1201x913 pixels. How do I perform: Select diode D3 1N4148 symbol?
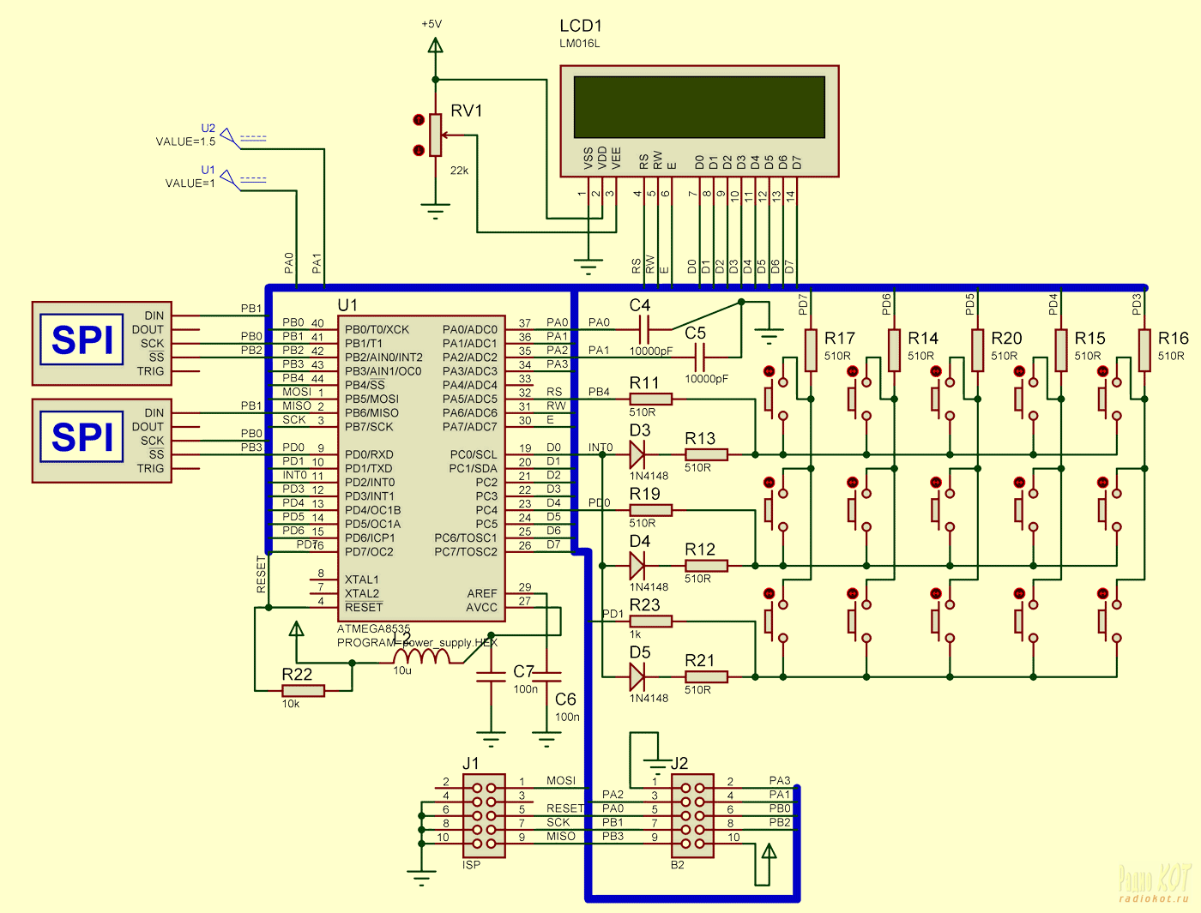[x=637, y=454]
